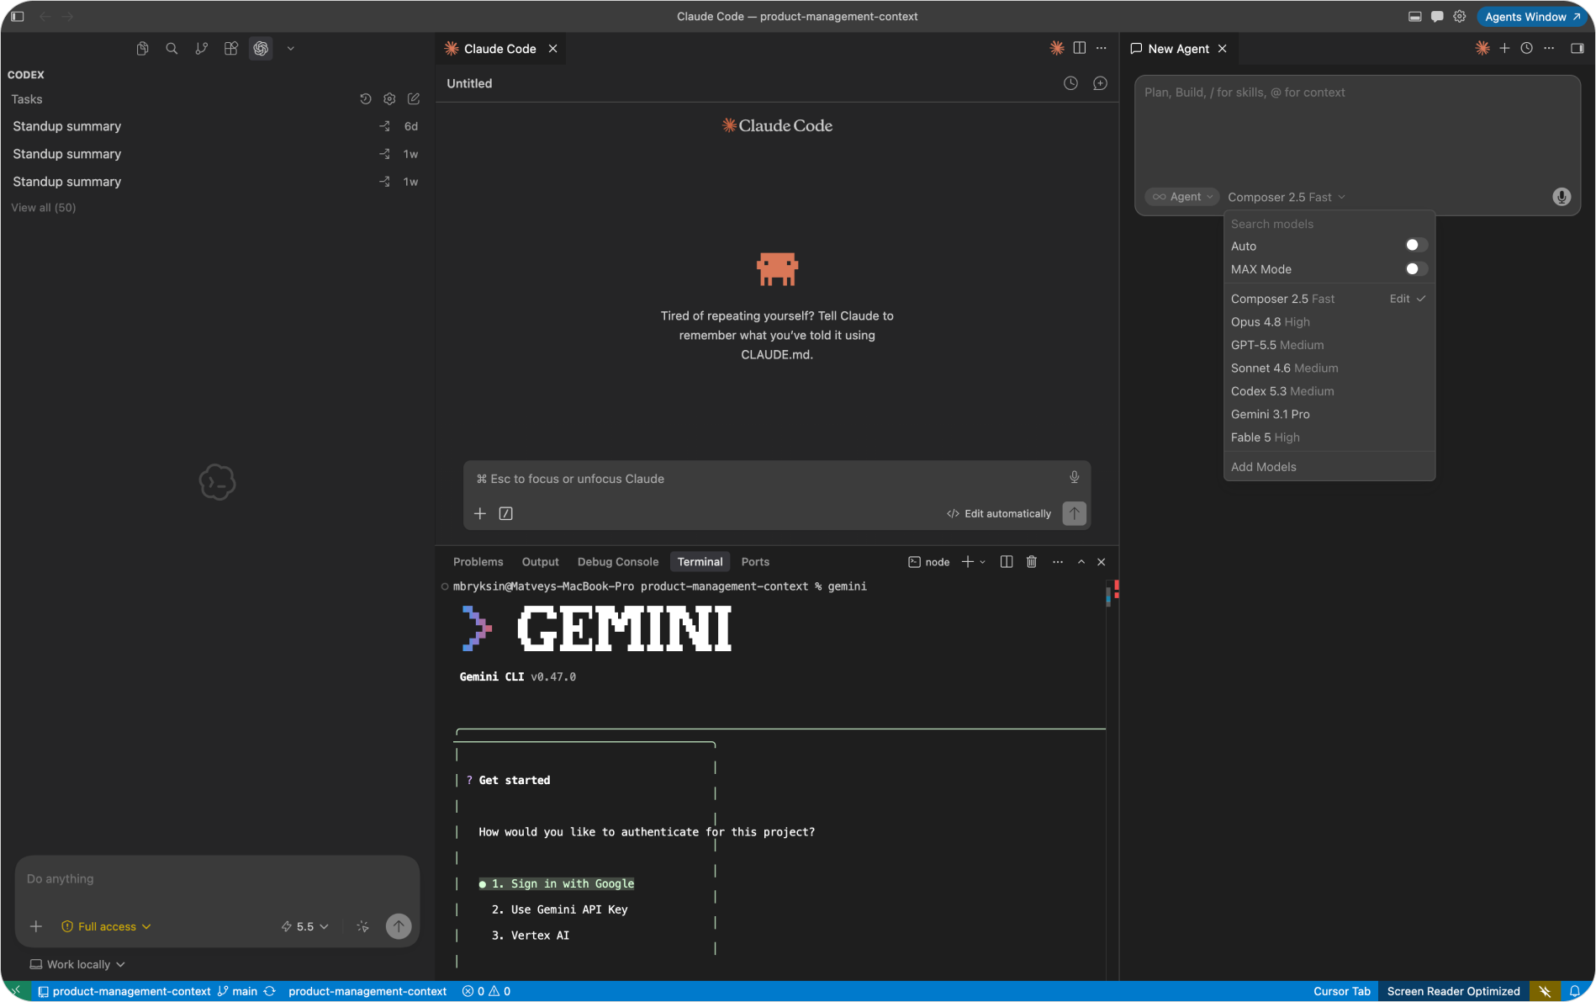The image size is (1596, 1002).
Task: Maximize terminal panel with up chevron
Action: coord(1081,562)
